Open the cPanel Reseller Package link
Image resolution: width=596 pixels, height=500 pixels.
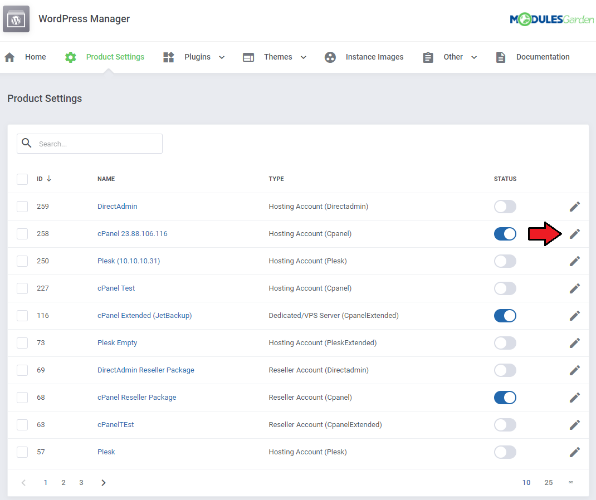137,398
